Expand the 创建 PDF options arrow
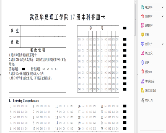 (x=163, y=16)
